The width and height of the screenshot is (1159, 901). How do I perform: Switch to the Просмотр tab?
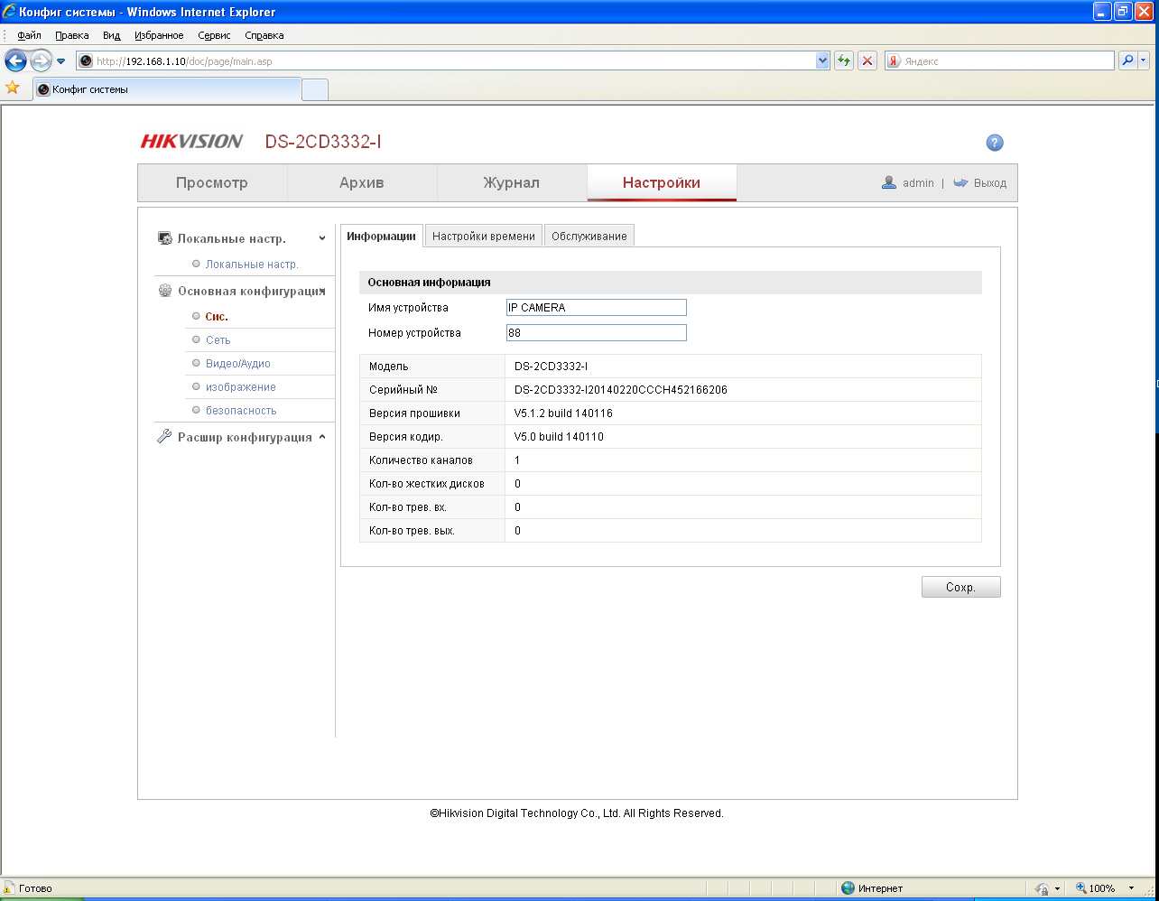(x=212, y=182)
